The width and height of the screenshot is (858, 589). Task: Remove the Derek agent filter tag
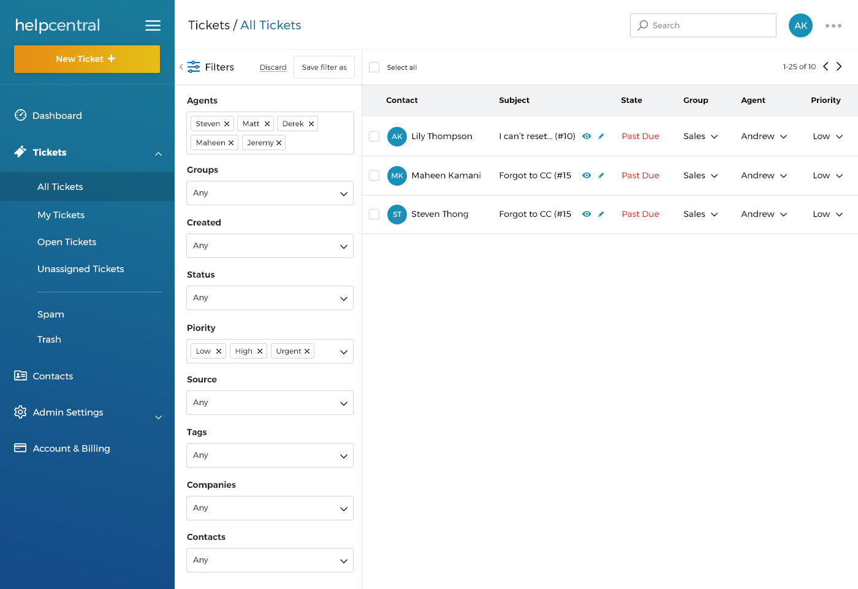[311, 124]
